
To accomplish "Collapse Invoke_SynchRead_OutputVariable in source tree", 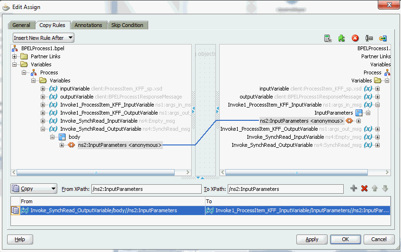I will [x=43, y=129].
